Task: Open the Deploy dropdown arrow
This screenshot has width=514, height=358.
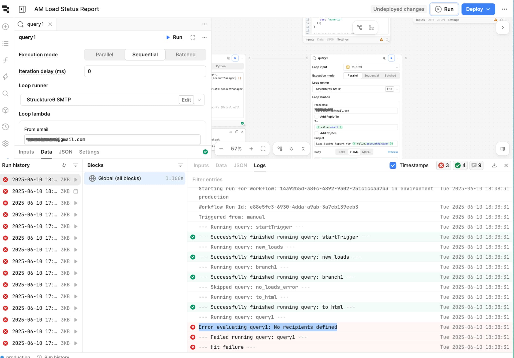Action: 488,9
